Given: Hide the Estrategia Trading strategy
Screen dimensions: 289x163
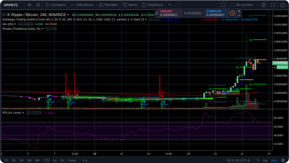Looking at the screenshot, I should pyautogui.click(x=151, y=19).
